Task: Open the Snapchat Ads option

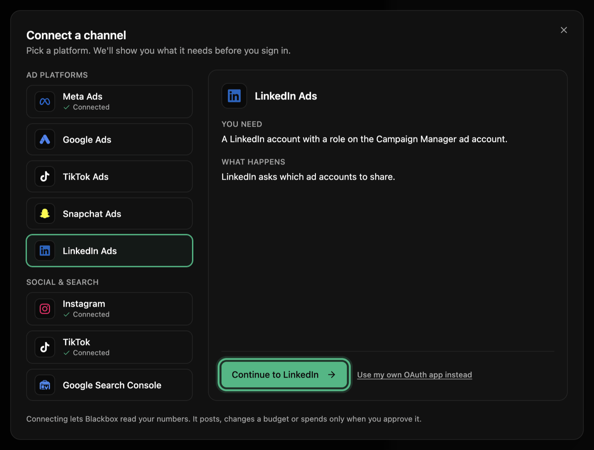Action: click(110, 214)
